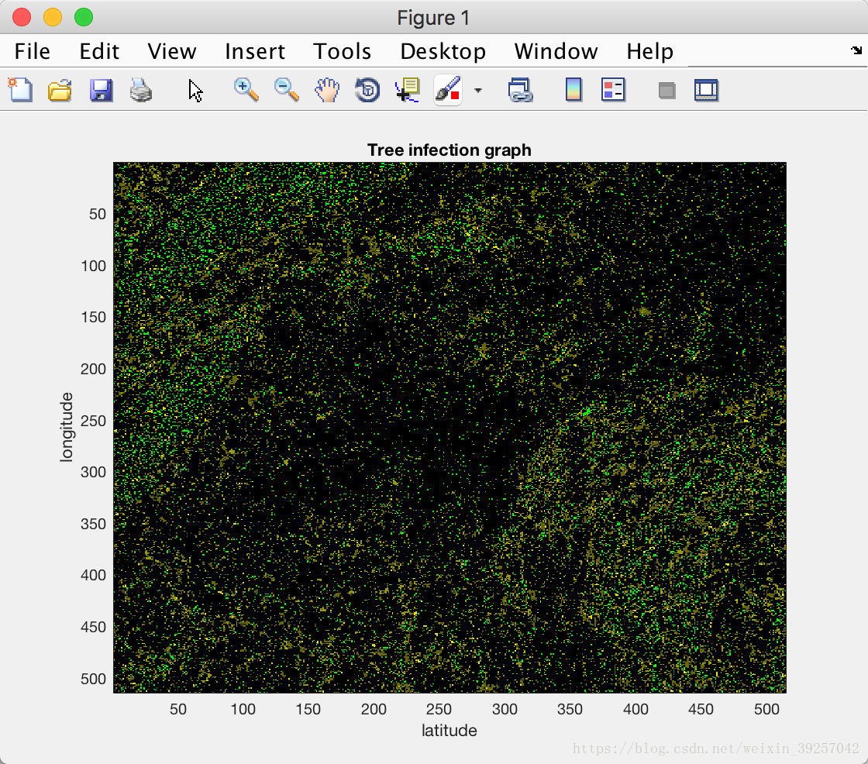Open the Edit menu

[99, 51]
